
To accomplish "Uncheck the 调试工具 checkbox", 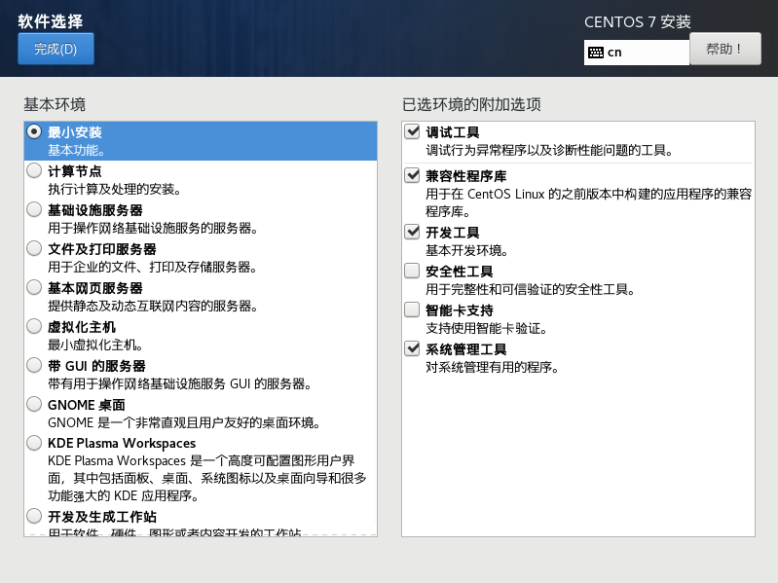I will click(x=412, y=131).
